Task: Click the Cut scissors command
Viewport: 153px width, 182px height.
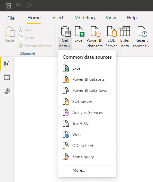Action: click(x=25, y=29)
